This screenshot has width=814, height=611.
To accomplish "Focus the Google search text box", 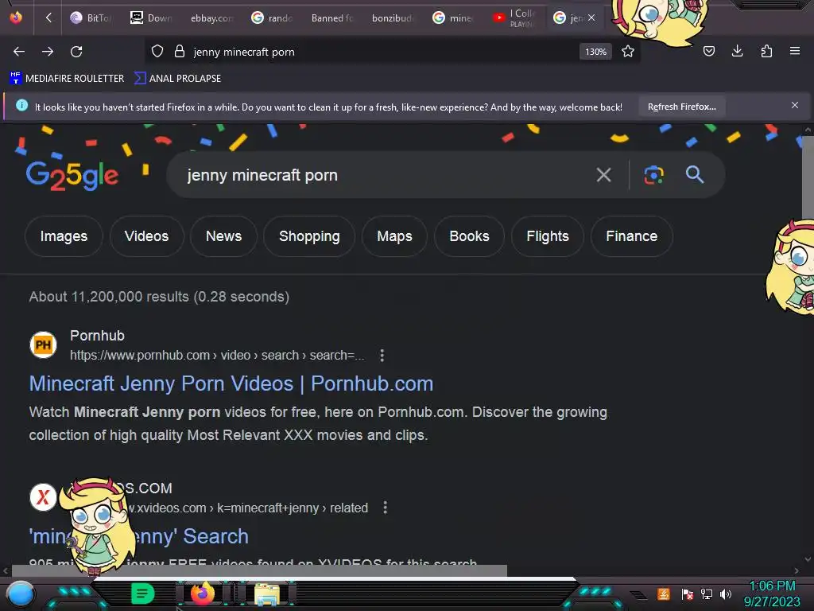I will click(x=384, y=175).
